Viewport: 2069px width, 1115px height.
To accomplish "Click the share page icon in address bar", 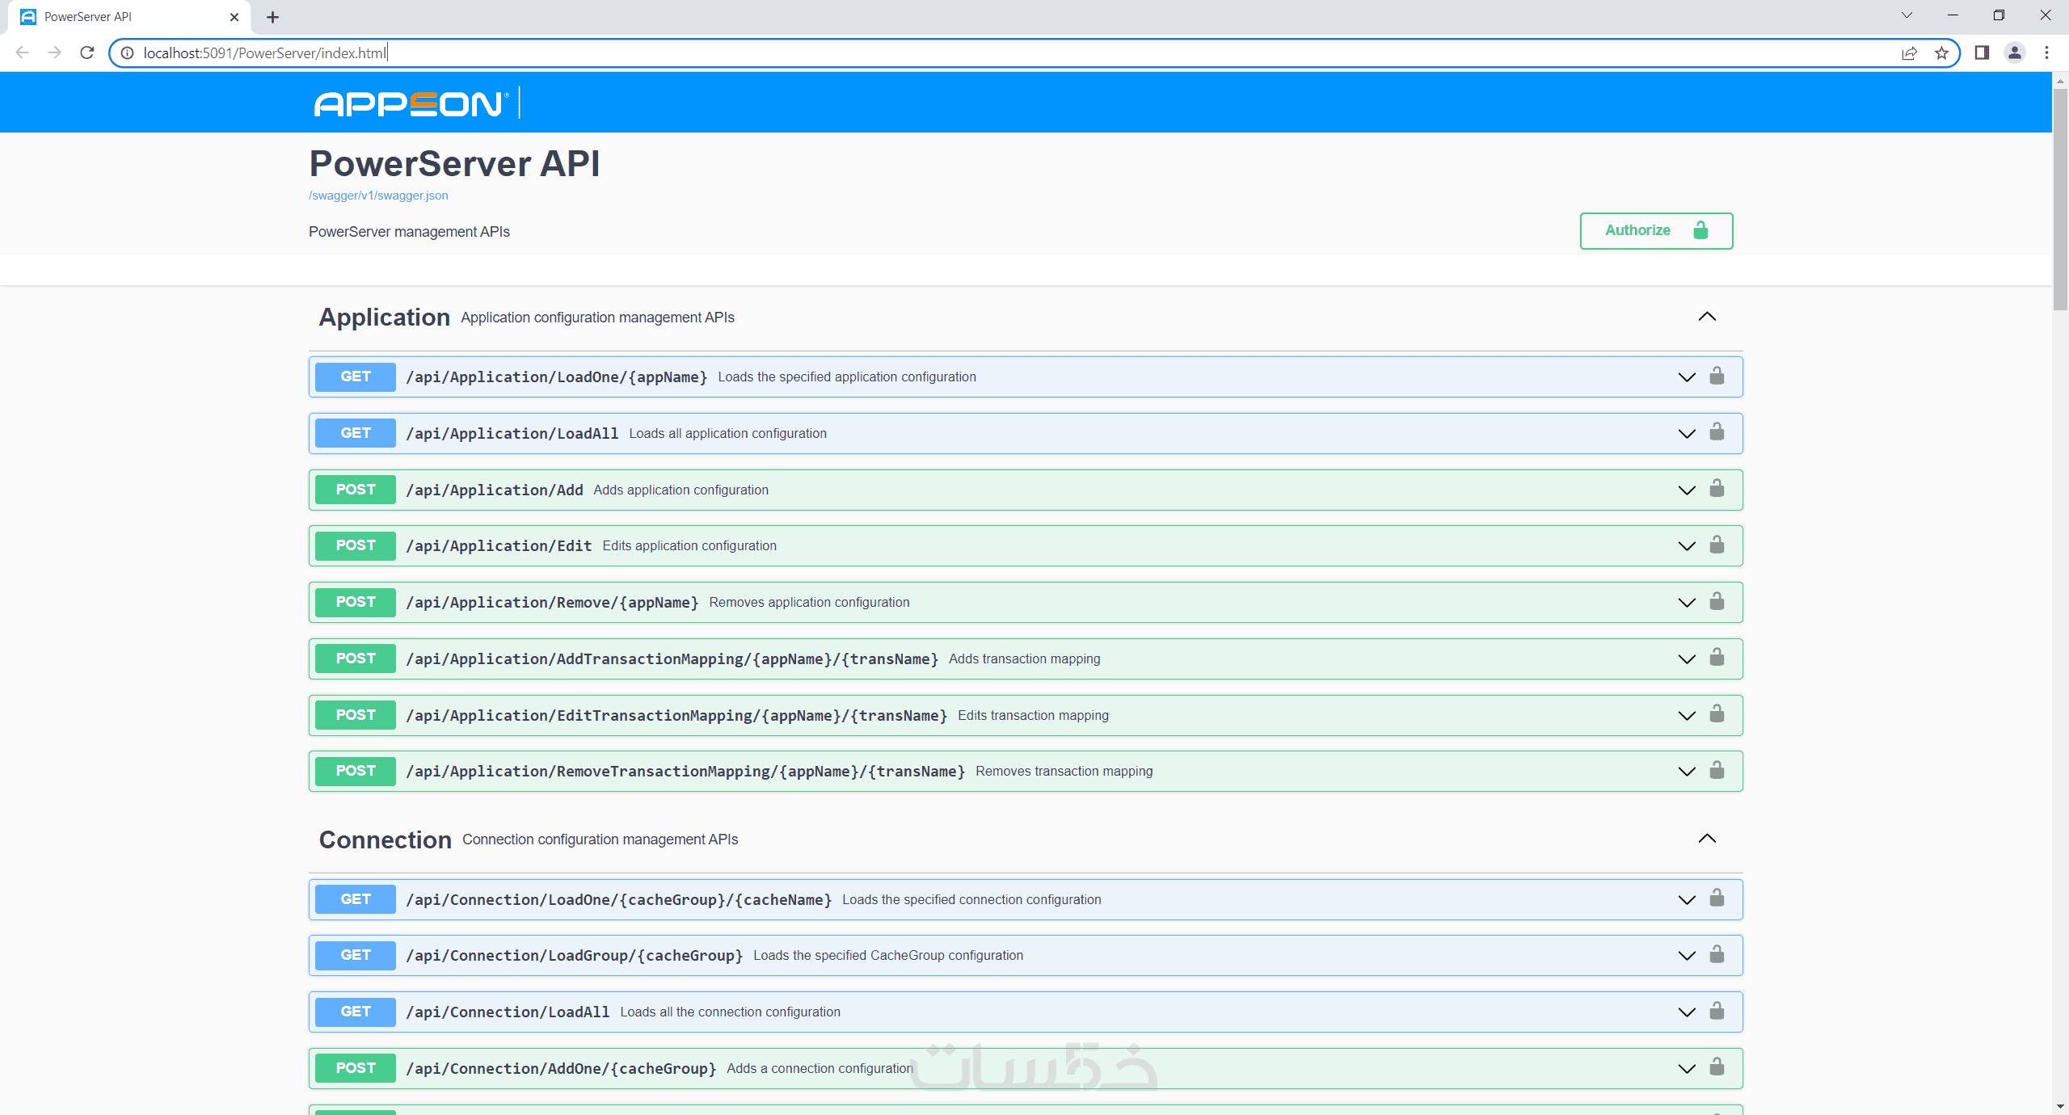I will 1909,53.
